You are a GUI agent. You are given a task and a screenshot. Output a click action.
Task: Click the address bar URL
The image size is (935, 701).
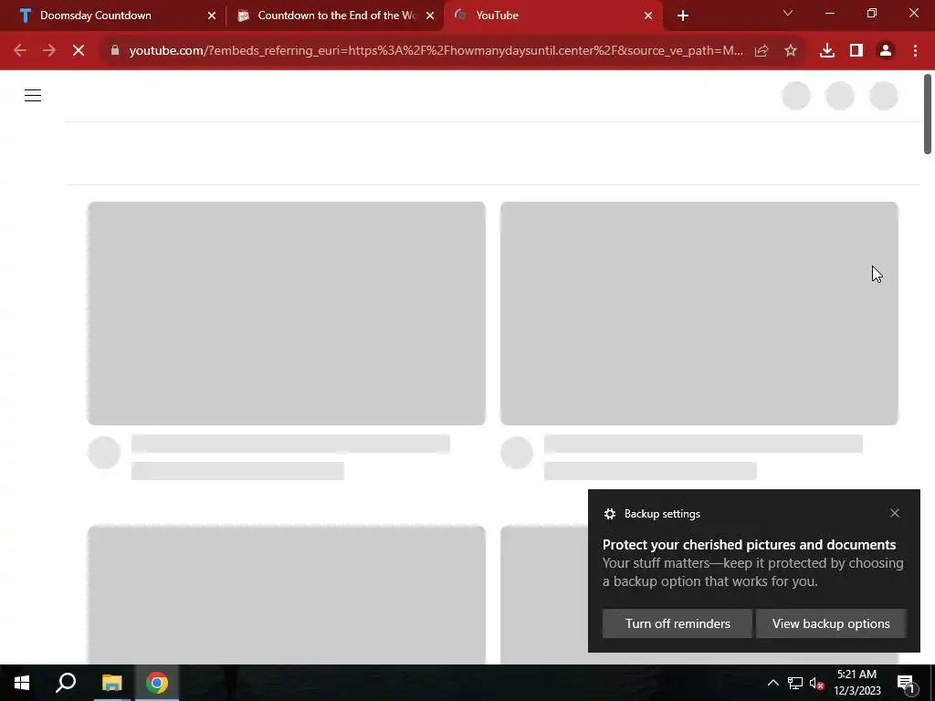(436, 51)
